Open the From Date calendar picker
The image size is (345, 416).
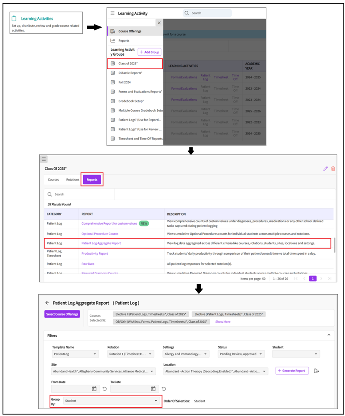[94, 388]
